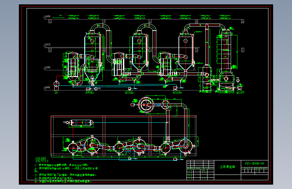The width and height of the screenshot is (292, 189).
Task: Select the drawing number VZS-15000-00 in title block
Action: (255, 163)
